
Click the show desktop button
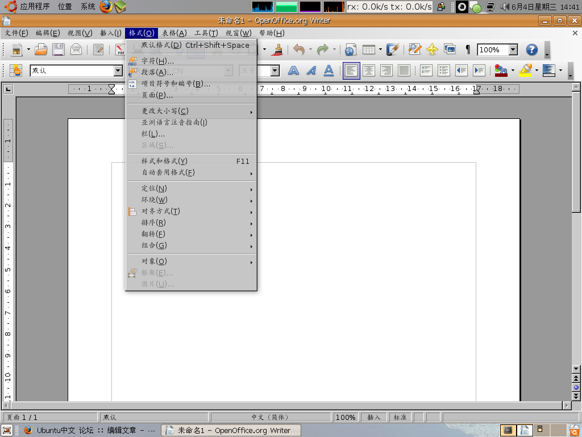pos(7,430)
